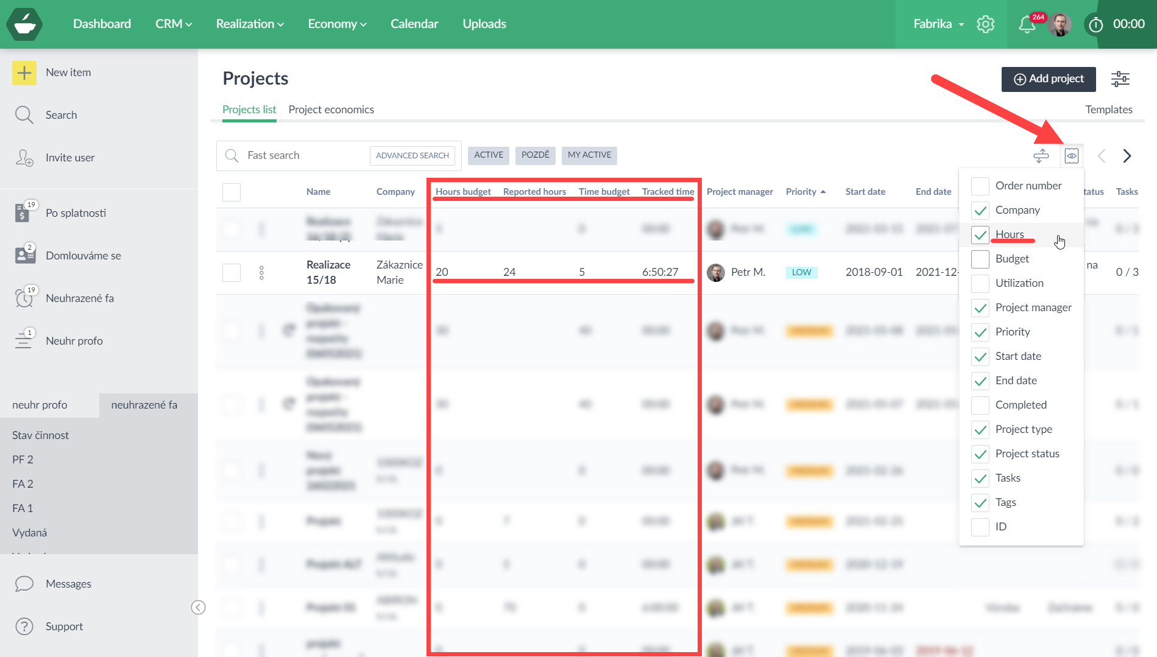Viewport: 1157px width, 657px height.
Task: Switch to Project economics tab
Action: pyautogui.click(x=331, y=110)
